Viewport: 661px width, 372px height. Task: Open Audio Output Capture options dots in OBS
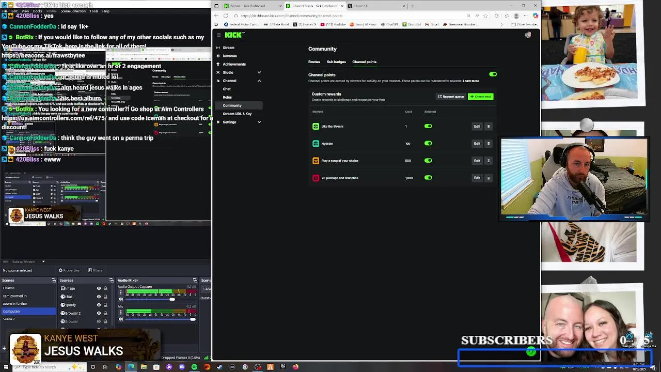[x=121, y=292]
